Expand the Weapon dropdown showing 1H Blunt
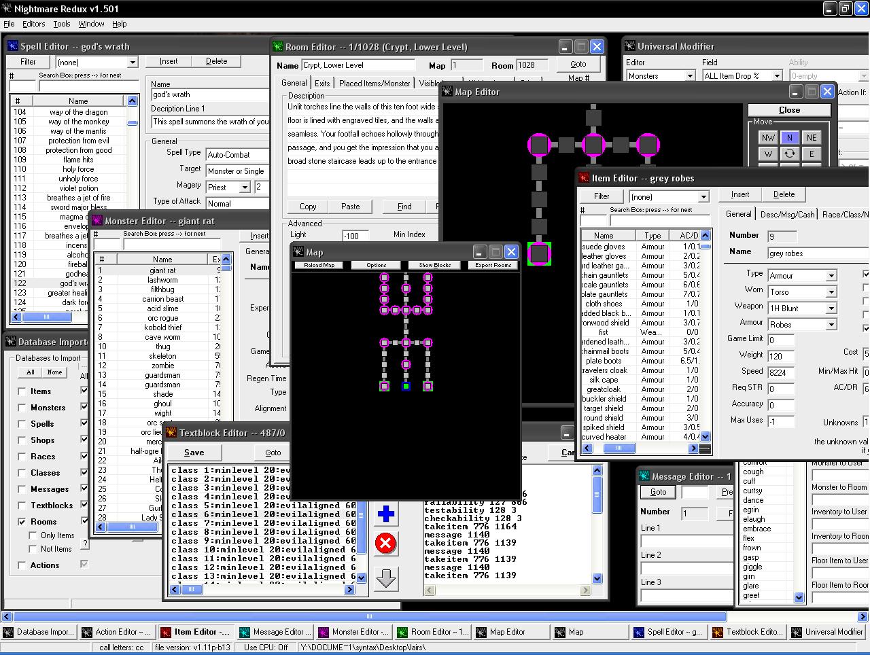The height and width of the screenshot is (655, 870). pos(831,308)
